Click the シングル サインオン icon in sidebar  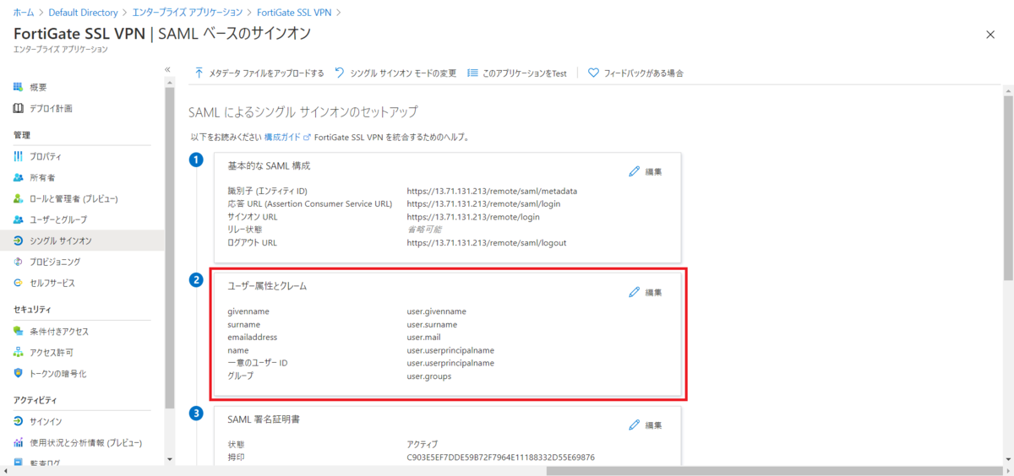pos(19,241)
